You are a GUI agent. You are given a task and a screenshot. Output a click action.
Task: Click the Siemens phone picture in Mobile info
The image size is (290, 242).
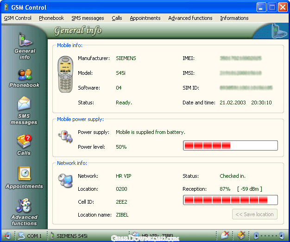tap(65, 74)
